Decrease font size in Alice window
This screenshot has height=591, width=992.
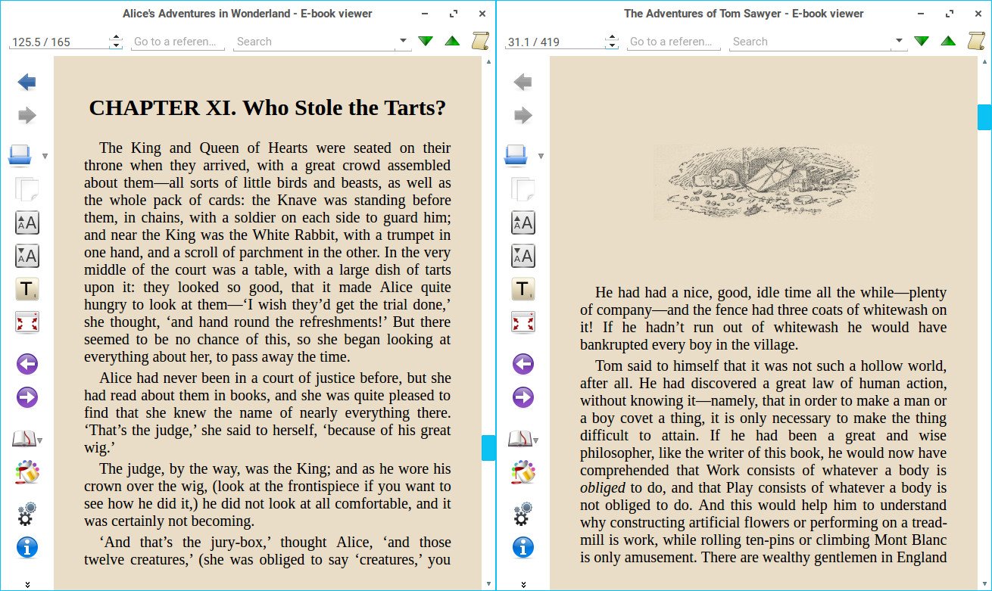click(27, 256)
